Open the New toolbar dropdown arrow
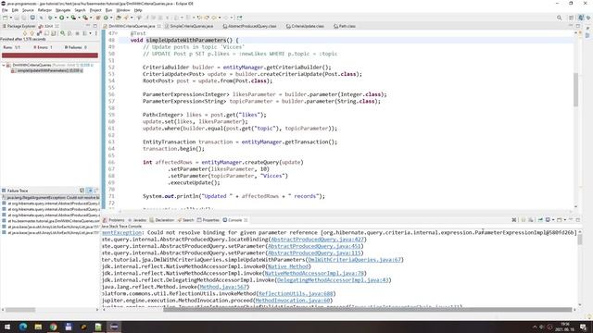Image resolution: width=593 pixels, height=333 pixels. [11, 18]
